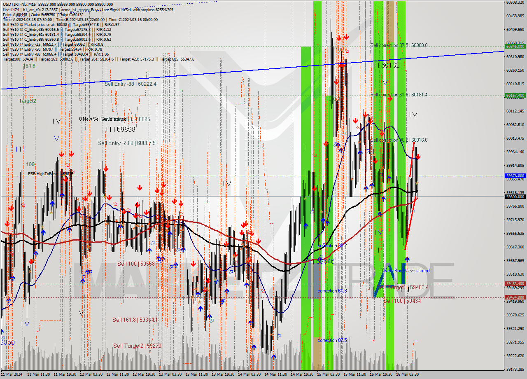Click the 'Sell Entry -23.6 | 60007.9' label

[x=127, y=143]
